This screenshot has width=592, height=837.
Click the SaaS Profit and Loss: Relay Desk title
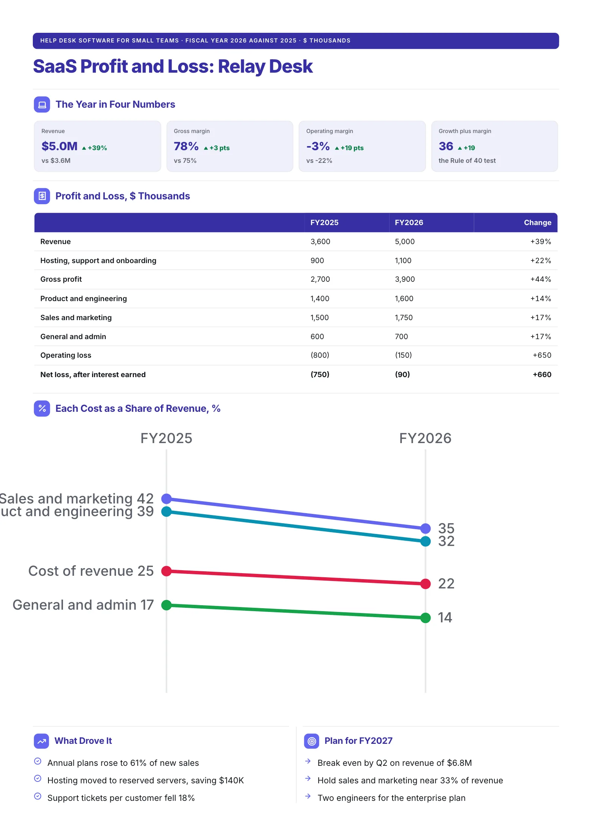173,67
